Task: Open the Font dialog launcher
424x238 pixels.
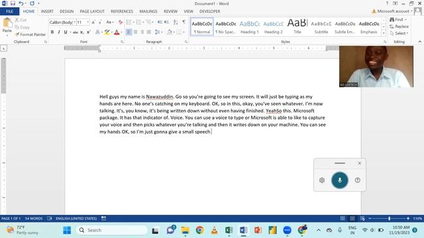Action: pyautogui.click(x=122, y=42)
